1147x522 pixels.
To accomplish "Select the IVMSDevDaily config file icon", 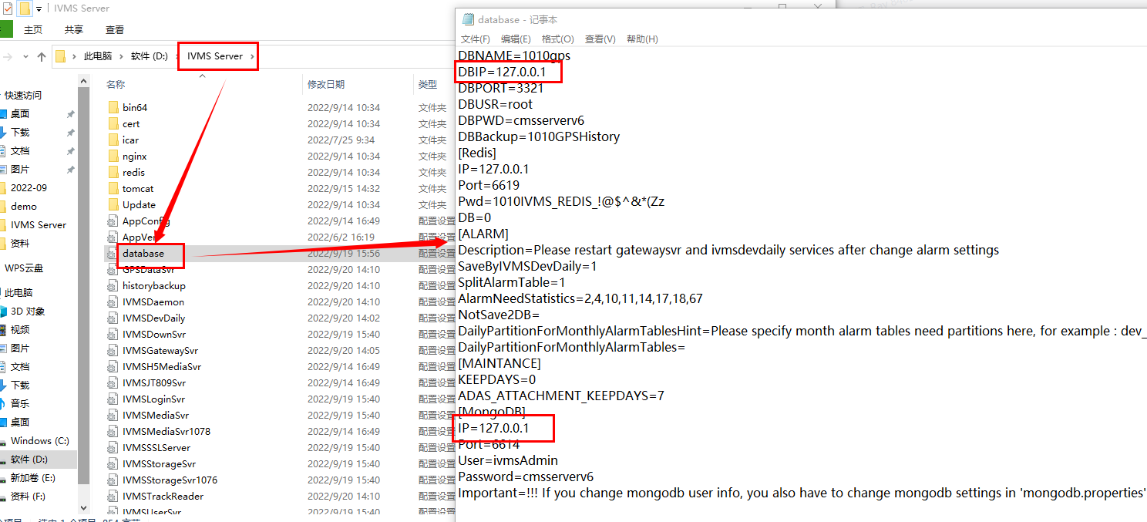I will coord(113,318).
